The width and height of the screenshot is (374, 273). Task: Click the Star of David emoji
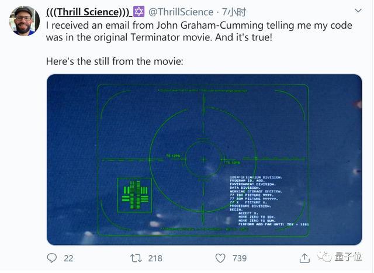[139, 11]
